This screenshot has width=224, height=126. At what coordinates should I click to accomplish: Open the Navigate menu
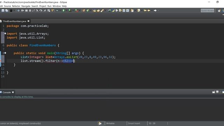pyautogui.click(x=26, y=6)
